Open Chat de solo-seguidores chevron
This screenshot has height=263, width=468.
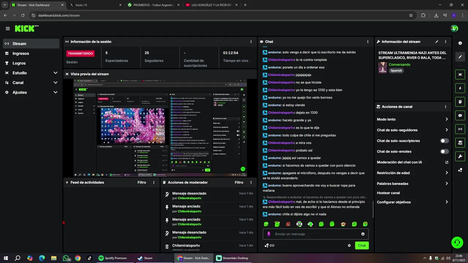[446, 130]
